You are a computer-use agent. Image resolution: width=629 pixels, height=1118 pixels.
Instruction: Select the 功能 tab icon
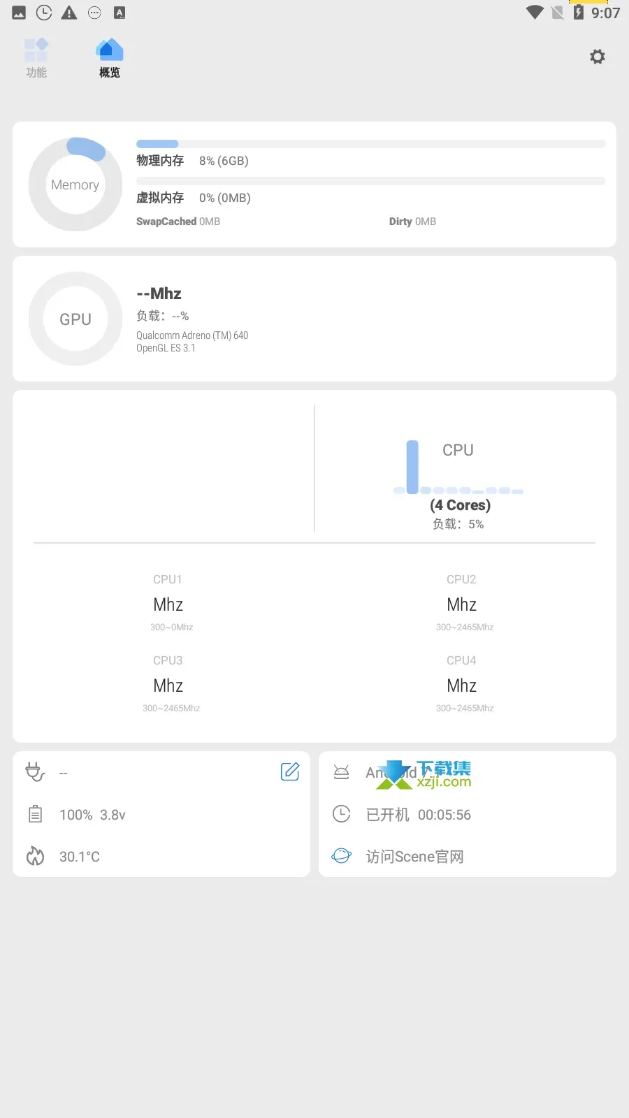(36, 49)
